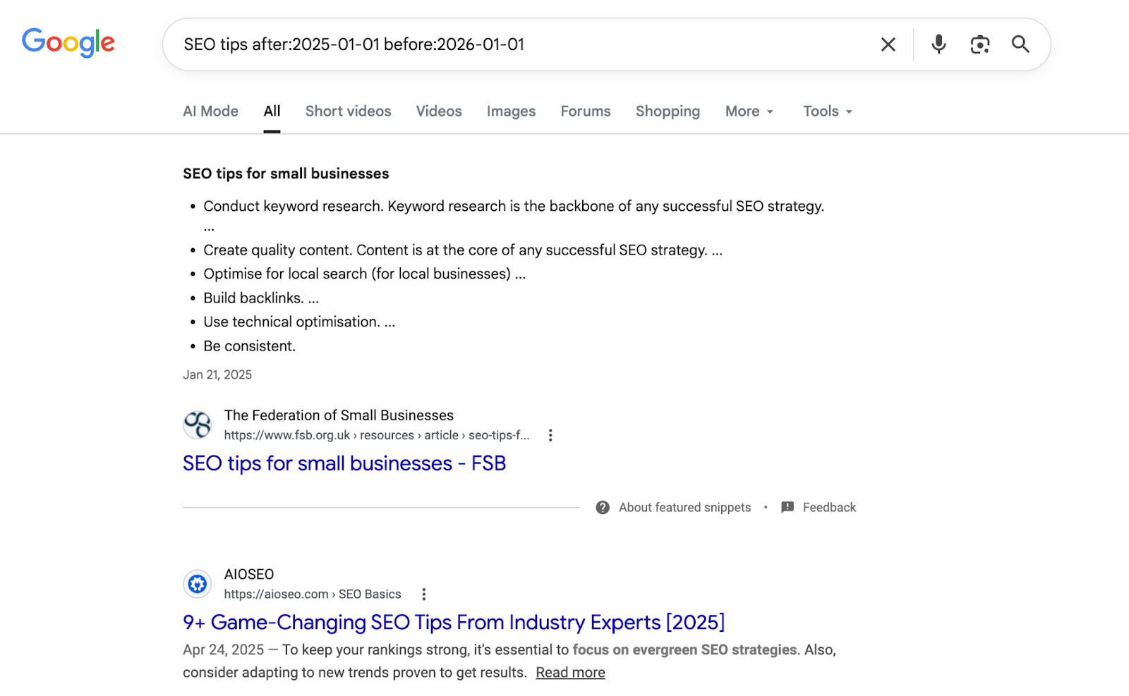Open 9+ Game-Changing SEO Tips result
This screenshot has width=1129, height=696.
pos(453,622)
